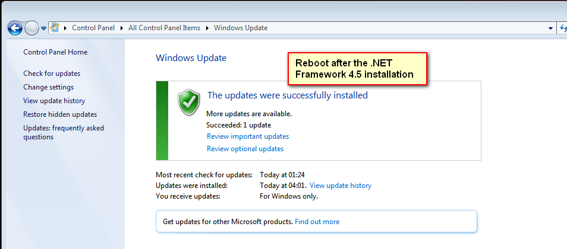Click the address bar refresh icon
Screen dimensions: 567x249
[x=563, y=28]
